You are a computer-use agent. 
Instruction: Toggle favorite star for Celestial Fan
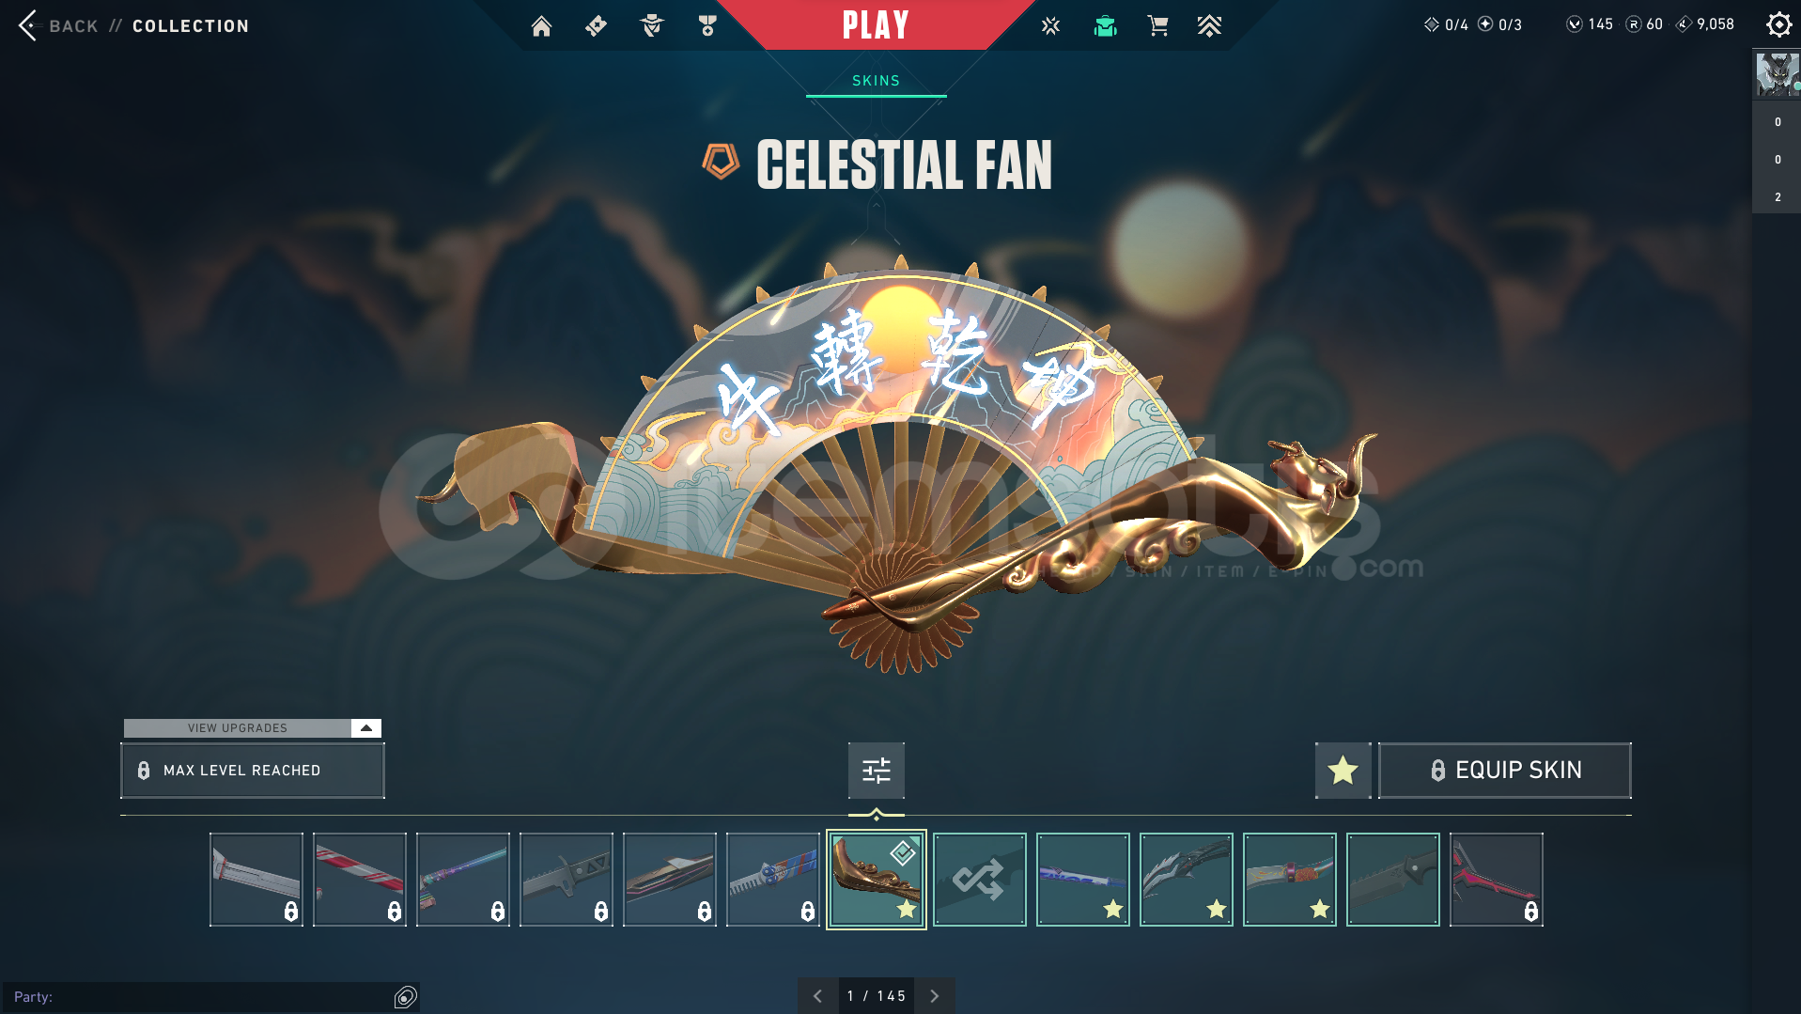1343,771
